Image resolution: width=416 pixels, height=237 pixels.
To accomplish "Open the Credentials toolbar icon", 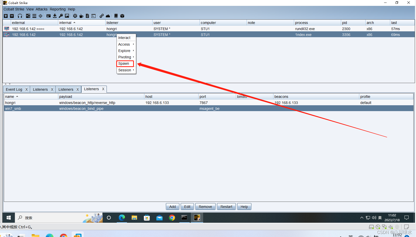I will (x=49, y=16).
